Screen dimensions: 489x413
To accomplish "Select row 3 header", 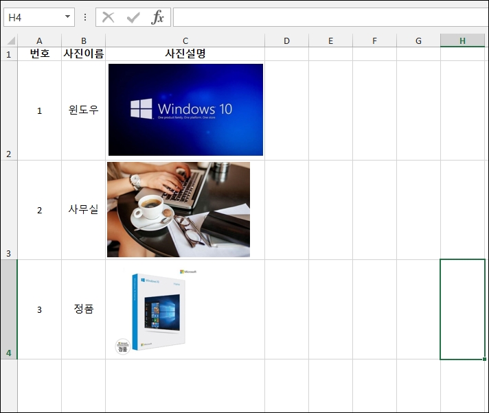I will coord(9,210).
